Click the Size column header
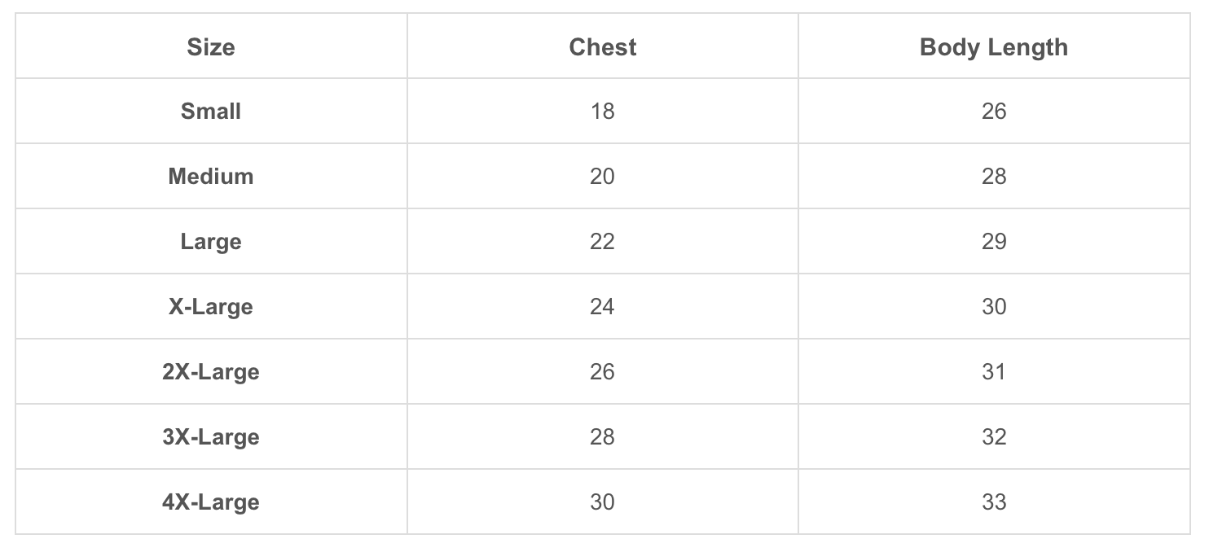Viewport: 1209px width, 552px height. (x=211, y=47)
